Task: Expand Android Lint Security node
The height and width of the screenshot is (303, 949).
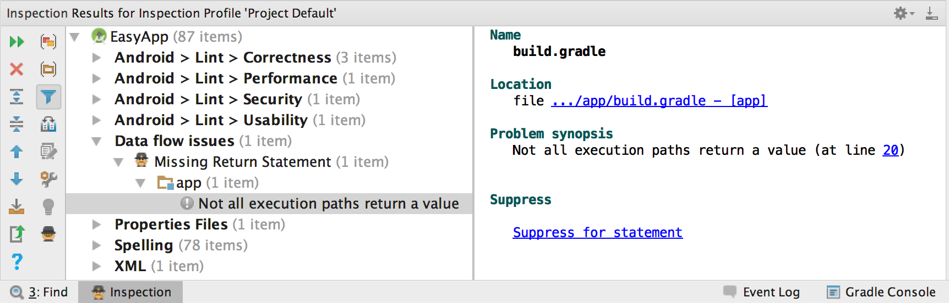Action: click(x=96, y=99)
